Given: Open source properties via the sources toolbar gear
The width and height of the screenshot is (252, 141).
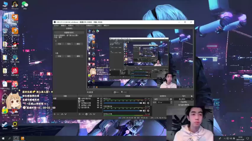Looking at the screenshot, I should click(x=86, y=114).
